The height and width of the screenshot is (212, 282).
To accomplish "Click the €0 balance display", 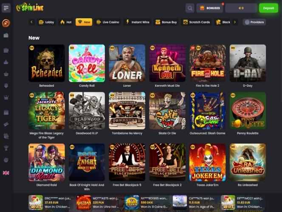I will pos(241,8).
